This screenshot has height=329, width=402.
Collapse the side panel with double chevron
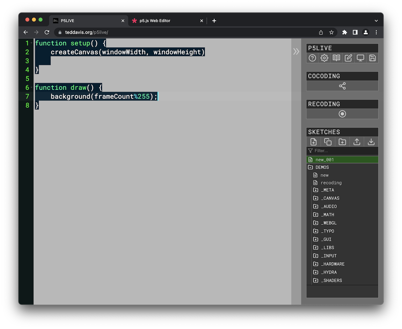pos(296,51)
